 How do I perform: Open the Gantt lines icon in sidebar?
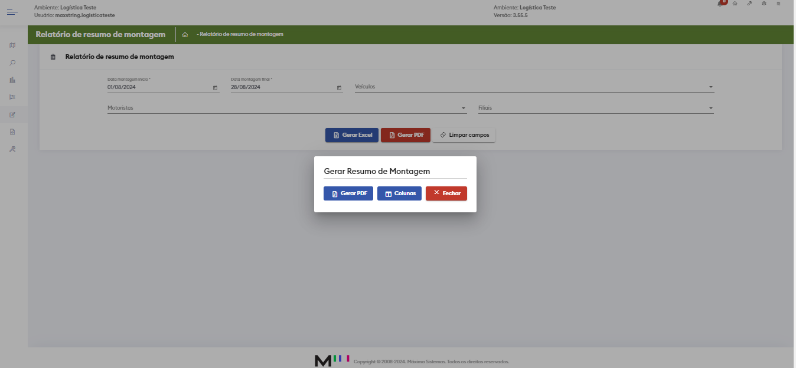pyautogui.click(x=12, y=97)
